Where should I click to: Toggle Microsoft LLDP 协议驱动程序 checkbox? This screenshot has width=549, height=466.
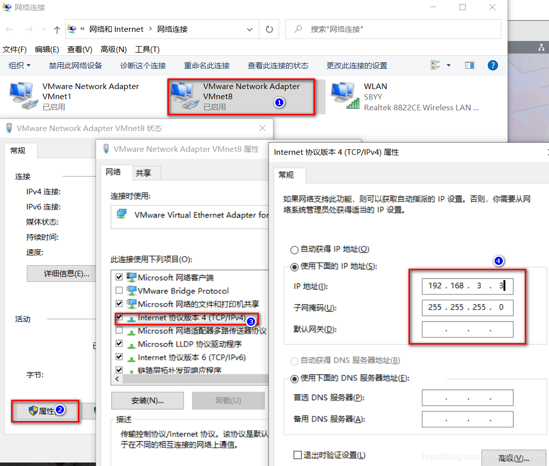click(x=119, y=344)
